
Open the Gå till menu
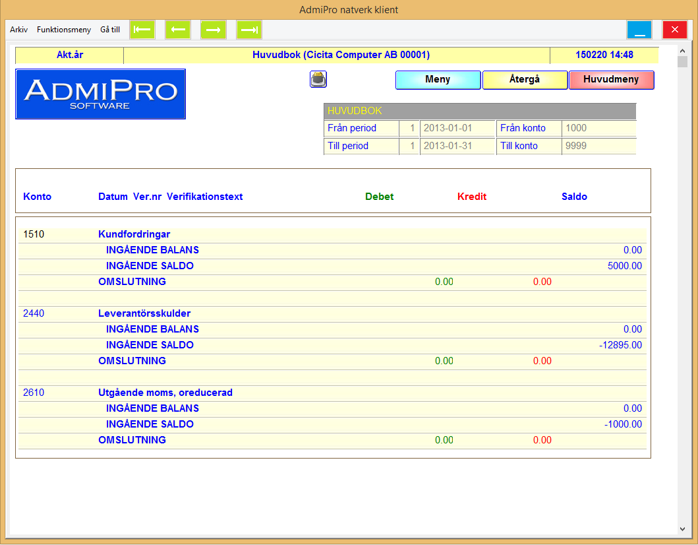click(110, 30)
